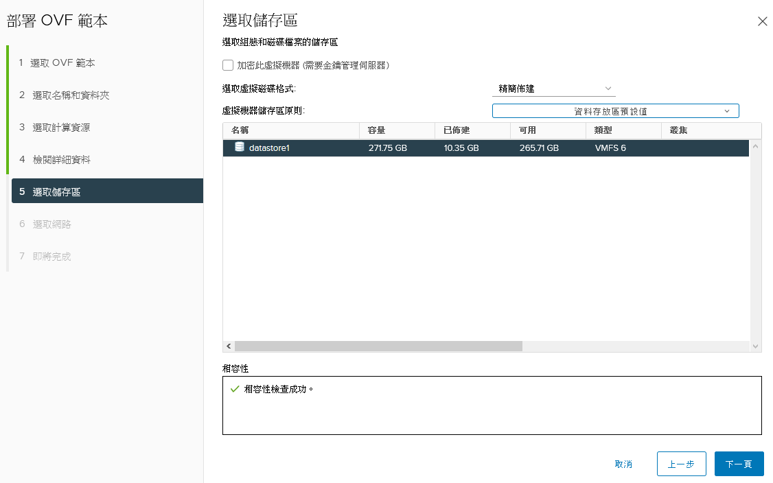Sort by the 名稱 column header
Screen dimensions: 773x483
pyautogui.click(x=291, y=130)
